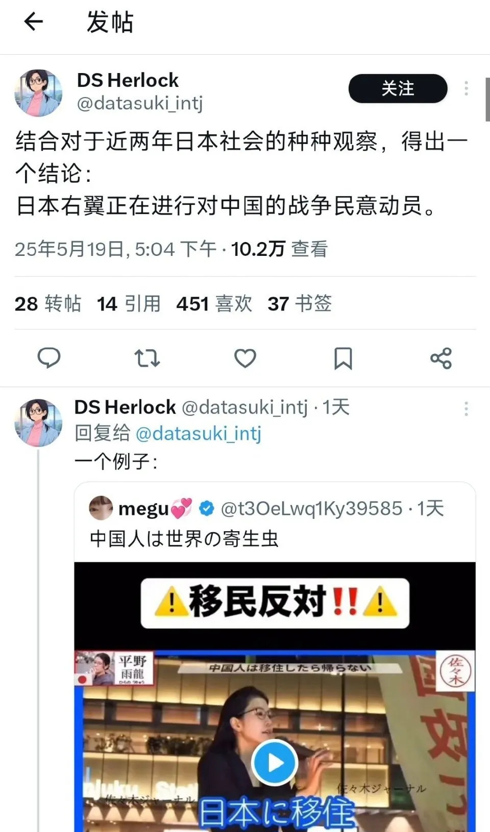490x832 pixels.
Task: Tap the reply speech bubble icon
Action: (49, 358)
